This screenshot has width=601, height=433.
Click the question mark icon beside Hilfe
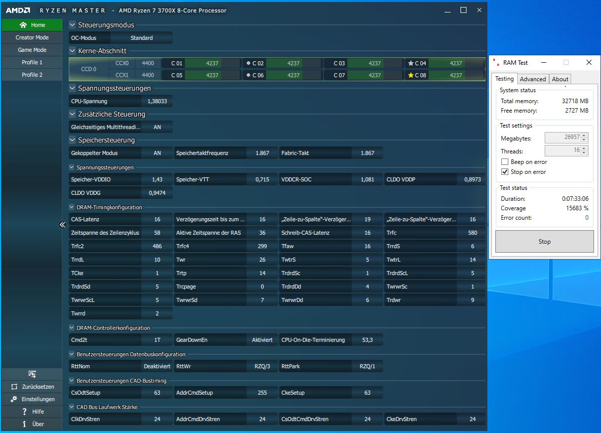[24, 412]
